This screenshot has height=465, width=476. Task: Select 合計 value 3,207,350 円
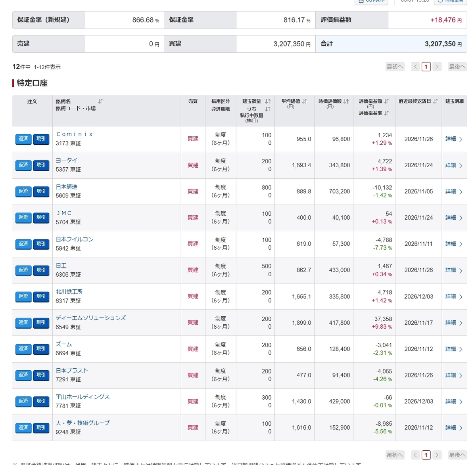443,44
